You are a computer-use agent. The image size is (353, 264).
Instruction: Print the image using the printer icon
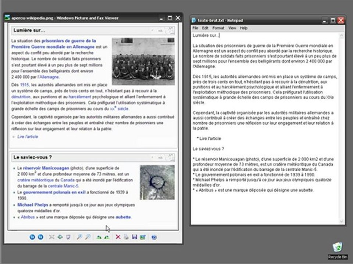pos(126,237)
